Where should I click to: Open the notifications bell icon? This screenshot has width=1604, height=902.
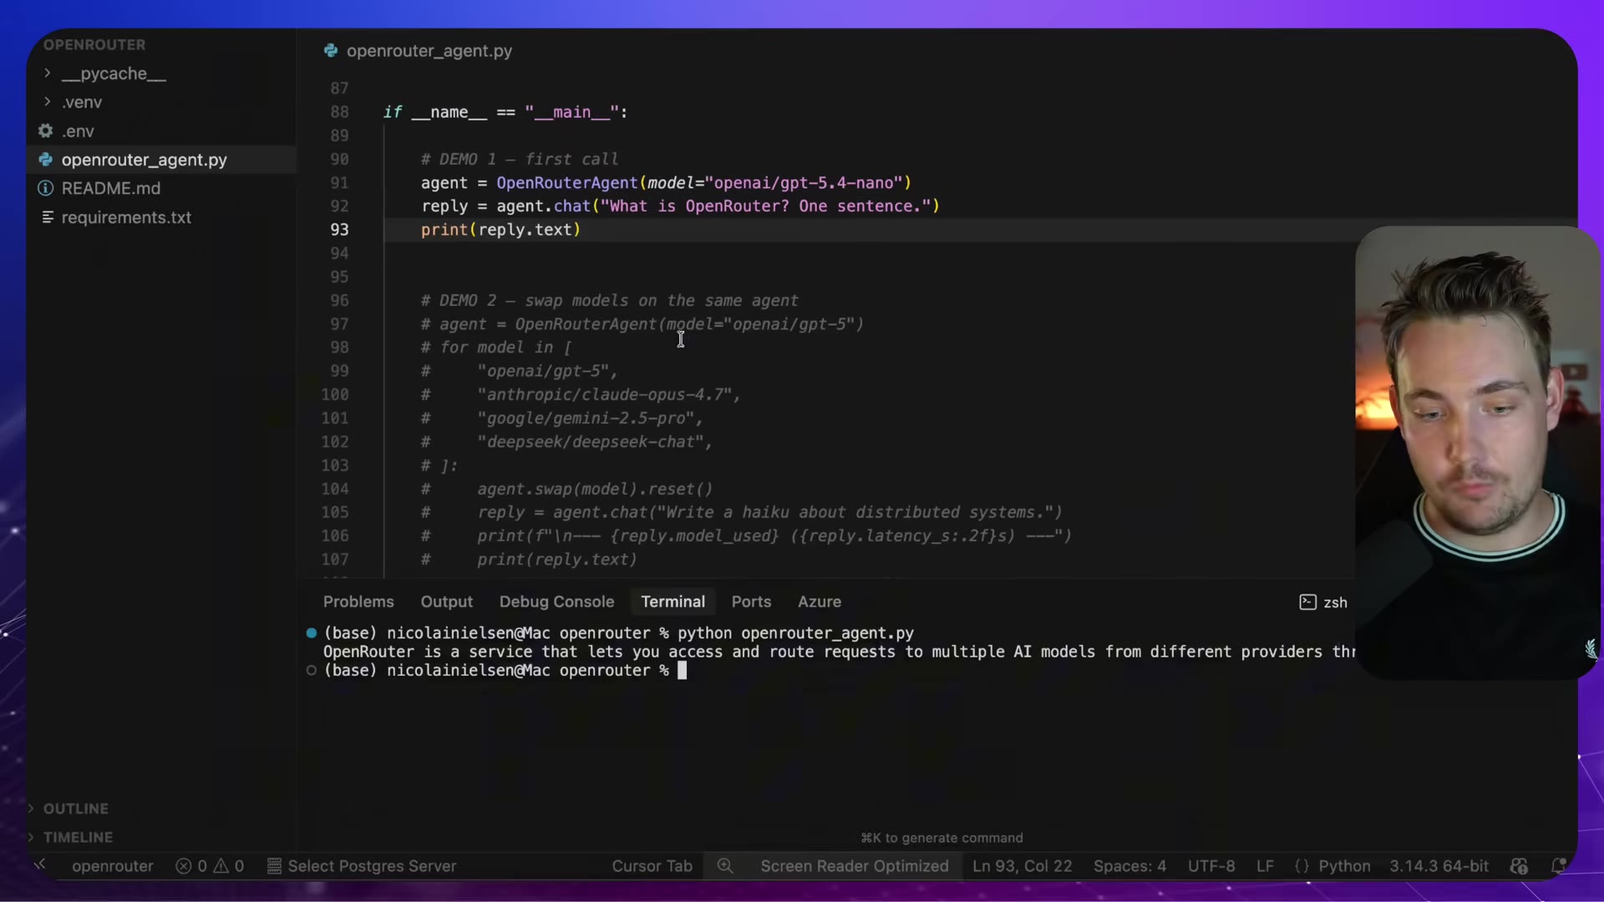(1558, 866)
